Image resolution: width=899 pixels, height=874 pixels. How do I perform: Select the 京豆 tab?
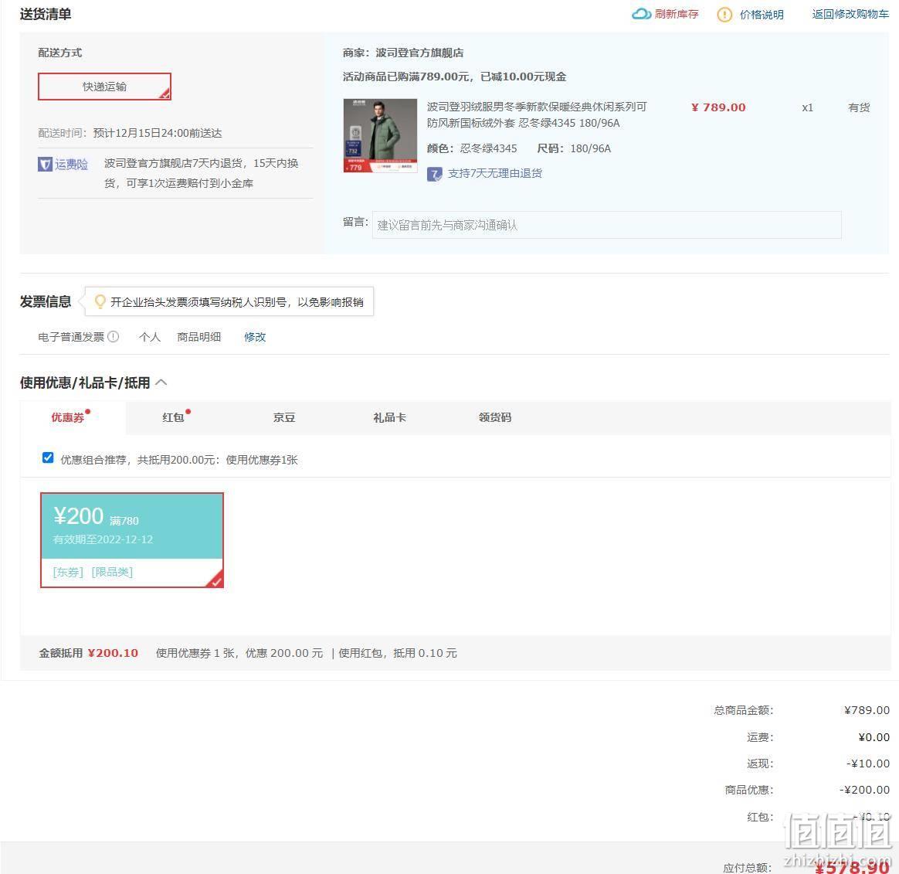(x=283, y=417)
